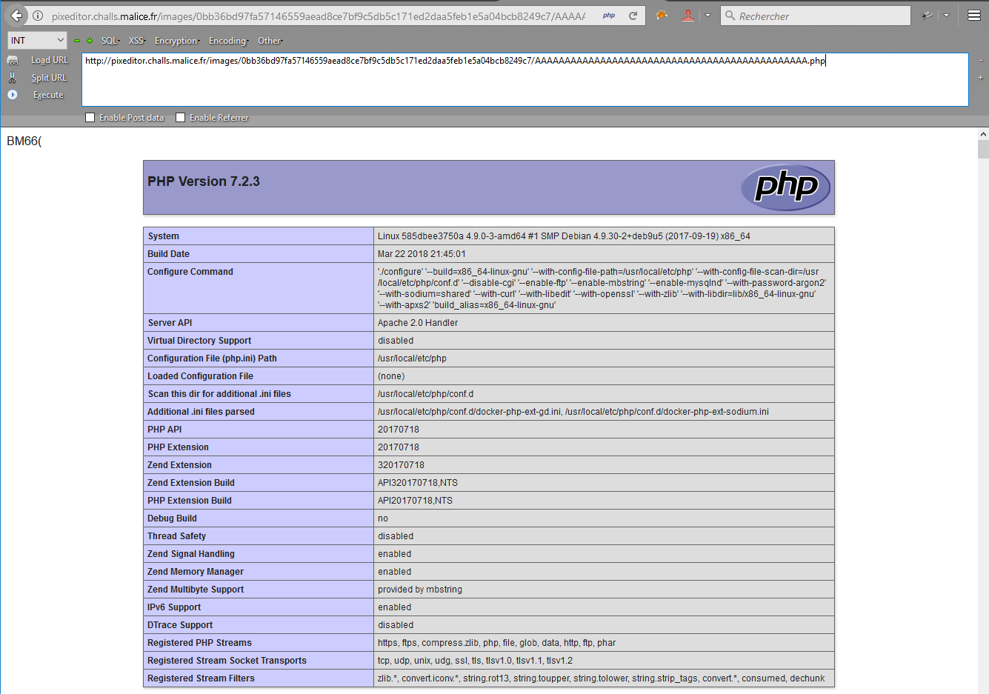This screenshot has width=989, height=694.
Task: Click the Split URL label
Action: pyautogui.click(x=49, y=78)
